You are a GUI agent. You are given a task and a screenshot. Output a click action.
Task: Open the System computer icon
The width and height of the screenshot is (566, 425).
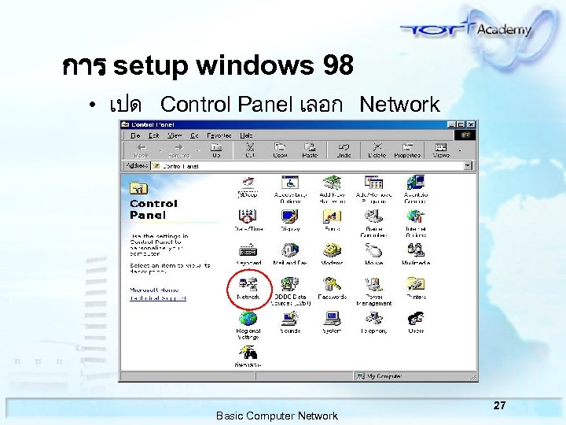332,323
